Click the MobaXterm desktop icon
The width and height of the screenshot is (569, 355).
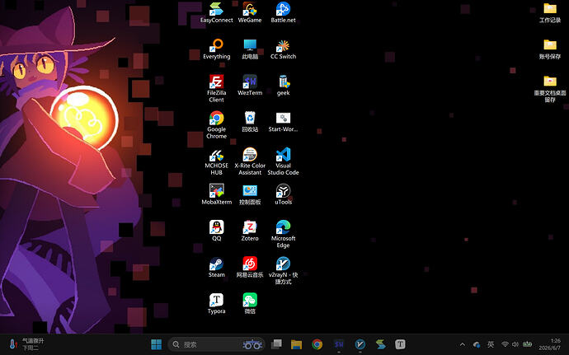[x=216, y=194]
